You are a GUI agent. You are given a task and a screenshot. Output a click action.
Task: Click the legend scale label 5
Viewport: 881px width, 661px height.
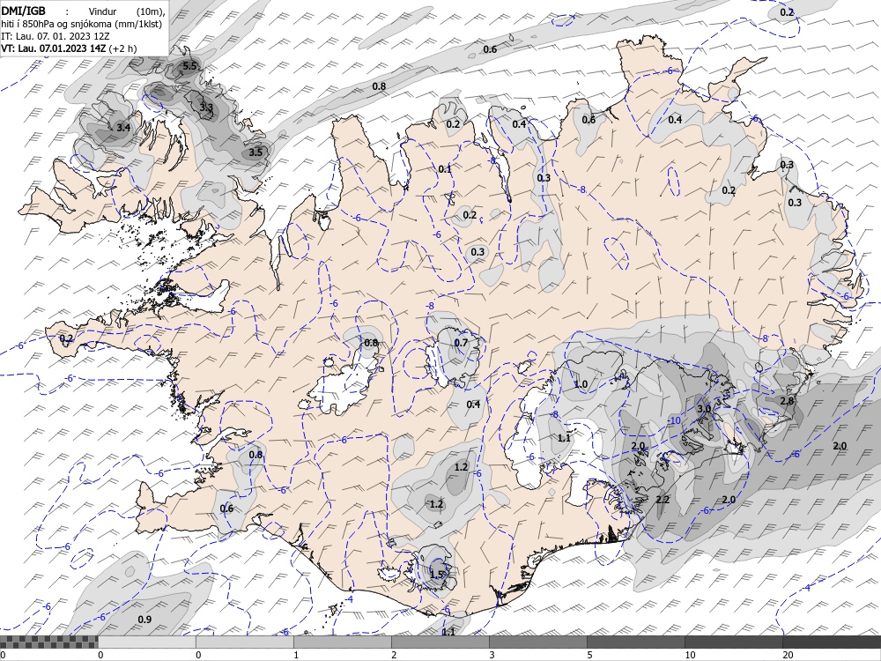589,655
